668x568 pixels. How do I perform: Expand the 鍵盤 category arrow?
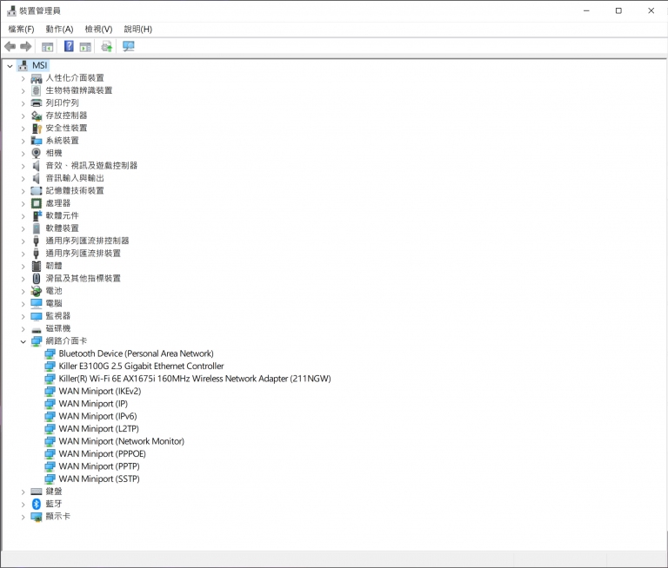23,492
